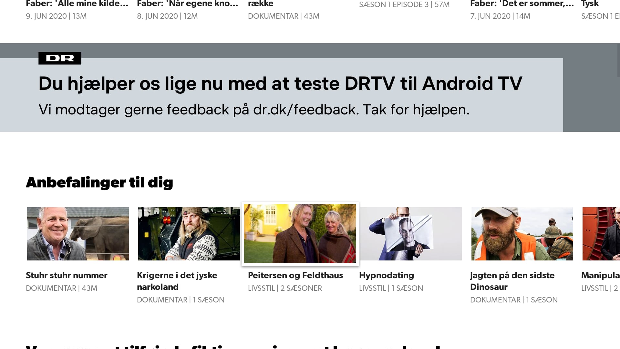The width and height of the screenshot is (620, 349).
Task: Click 'SÆSON 1 EPISODE 3 | 57M' text
Action: click(x=404, y=5)
